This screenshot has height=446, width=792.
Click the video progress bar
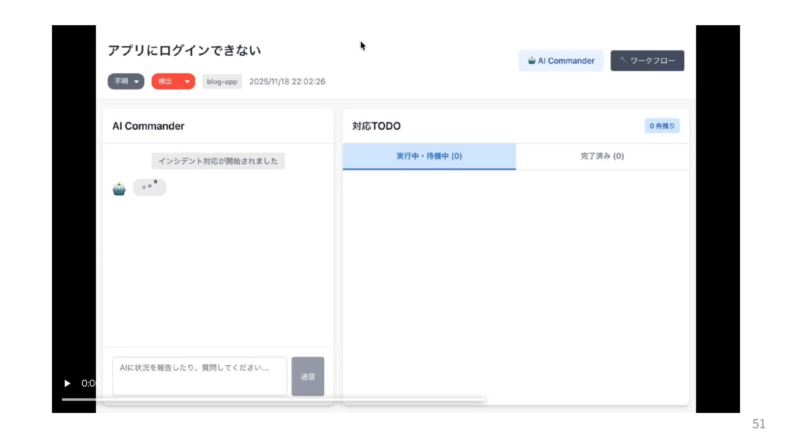pos(272,399)
